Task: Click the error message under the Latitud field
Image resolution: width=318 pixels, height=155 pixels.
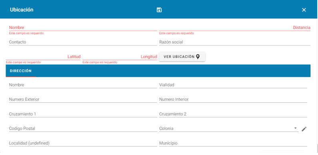Action: [x=23, y=62]
